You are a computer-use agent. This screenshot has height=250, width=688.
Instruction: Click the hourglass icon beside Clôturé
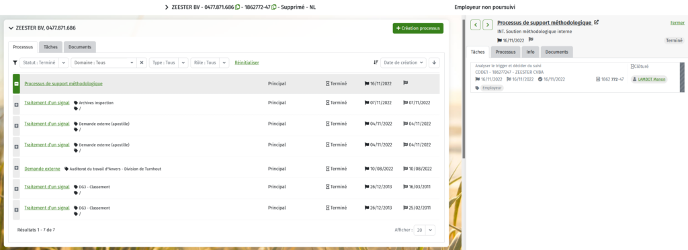(x=632, y=67)
